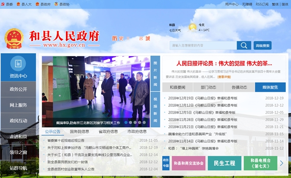Viewport: 291px width, 178px height.
Task: Open 关于对拟上报参加评选 notice
Action: (x=89, y=148)
